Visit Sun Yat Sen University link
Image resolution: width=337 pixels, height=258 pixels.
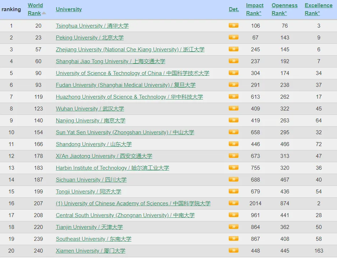[x=125, y=132]
